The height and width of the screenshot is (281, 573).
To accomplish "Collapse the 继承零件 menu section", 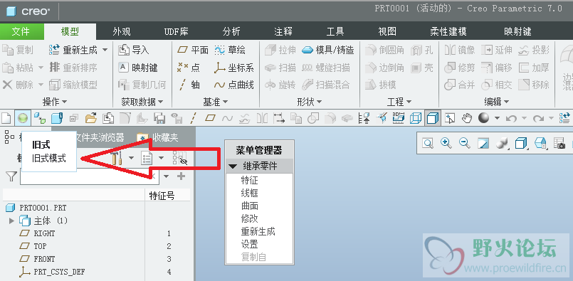I will [x=233, y=166].
